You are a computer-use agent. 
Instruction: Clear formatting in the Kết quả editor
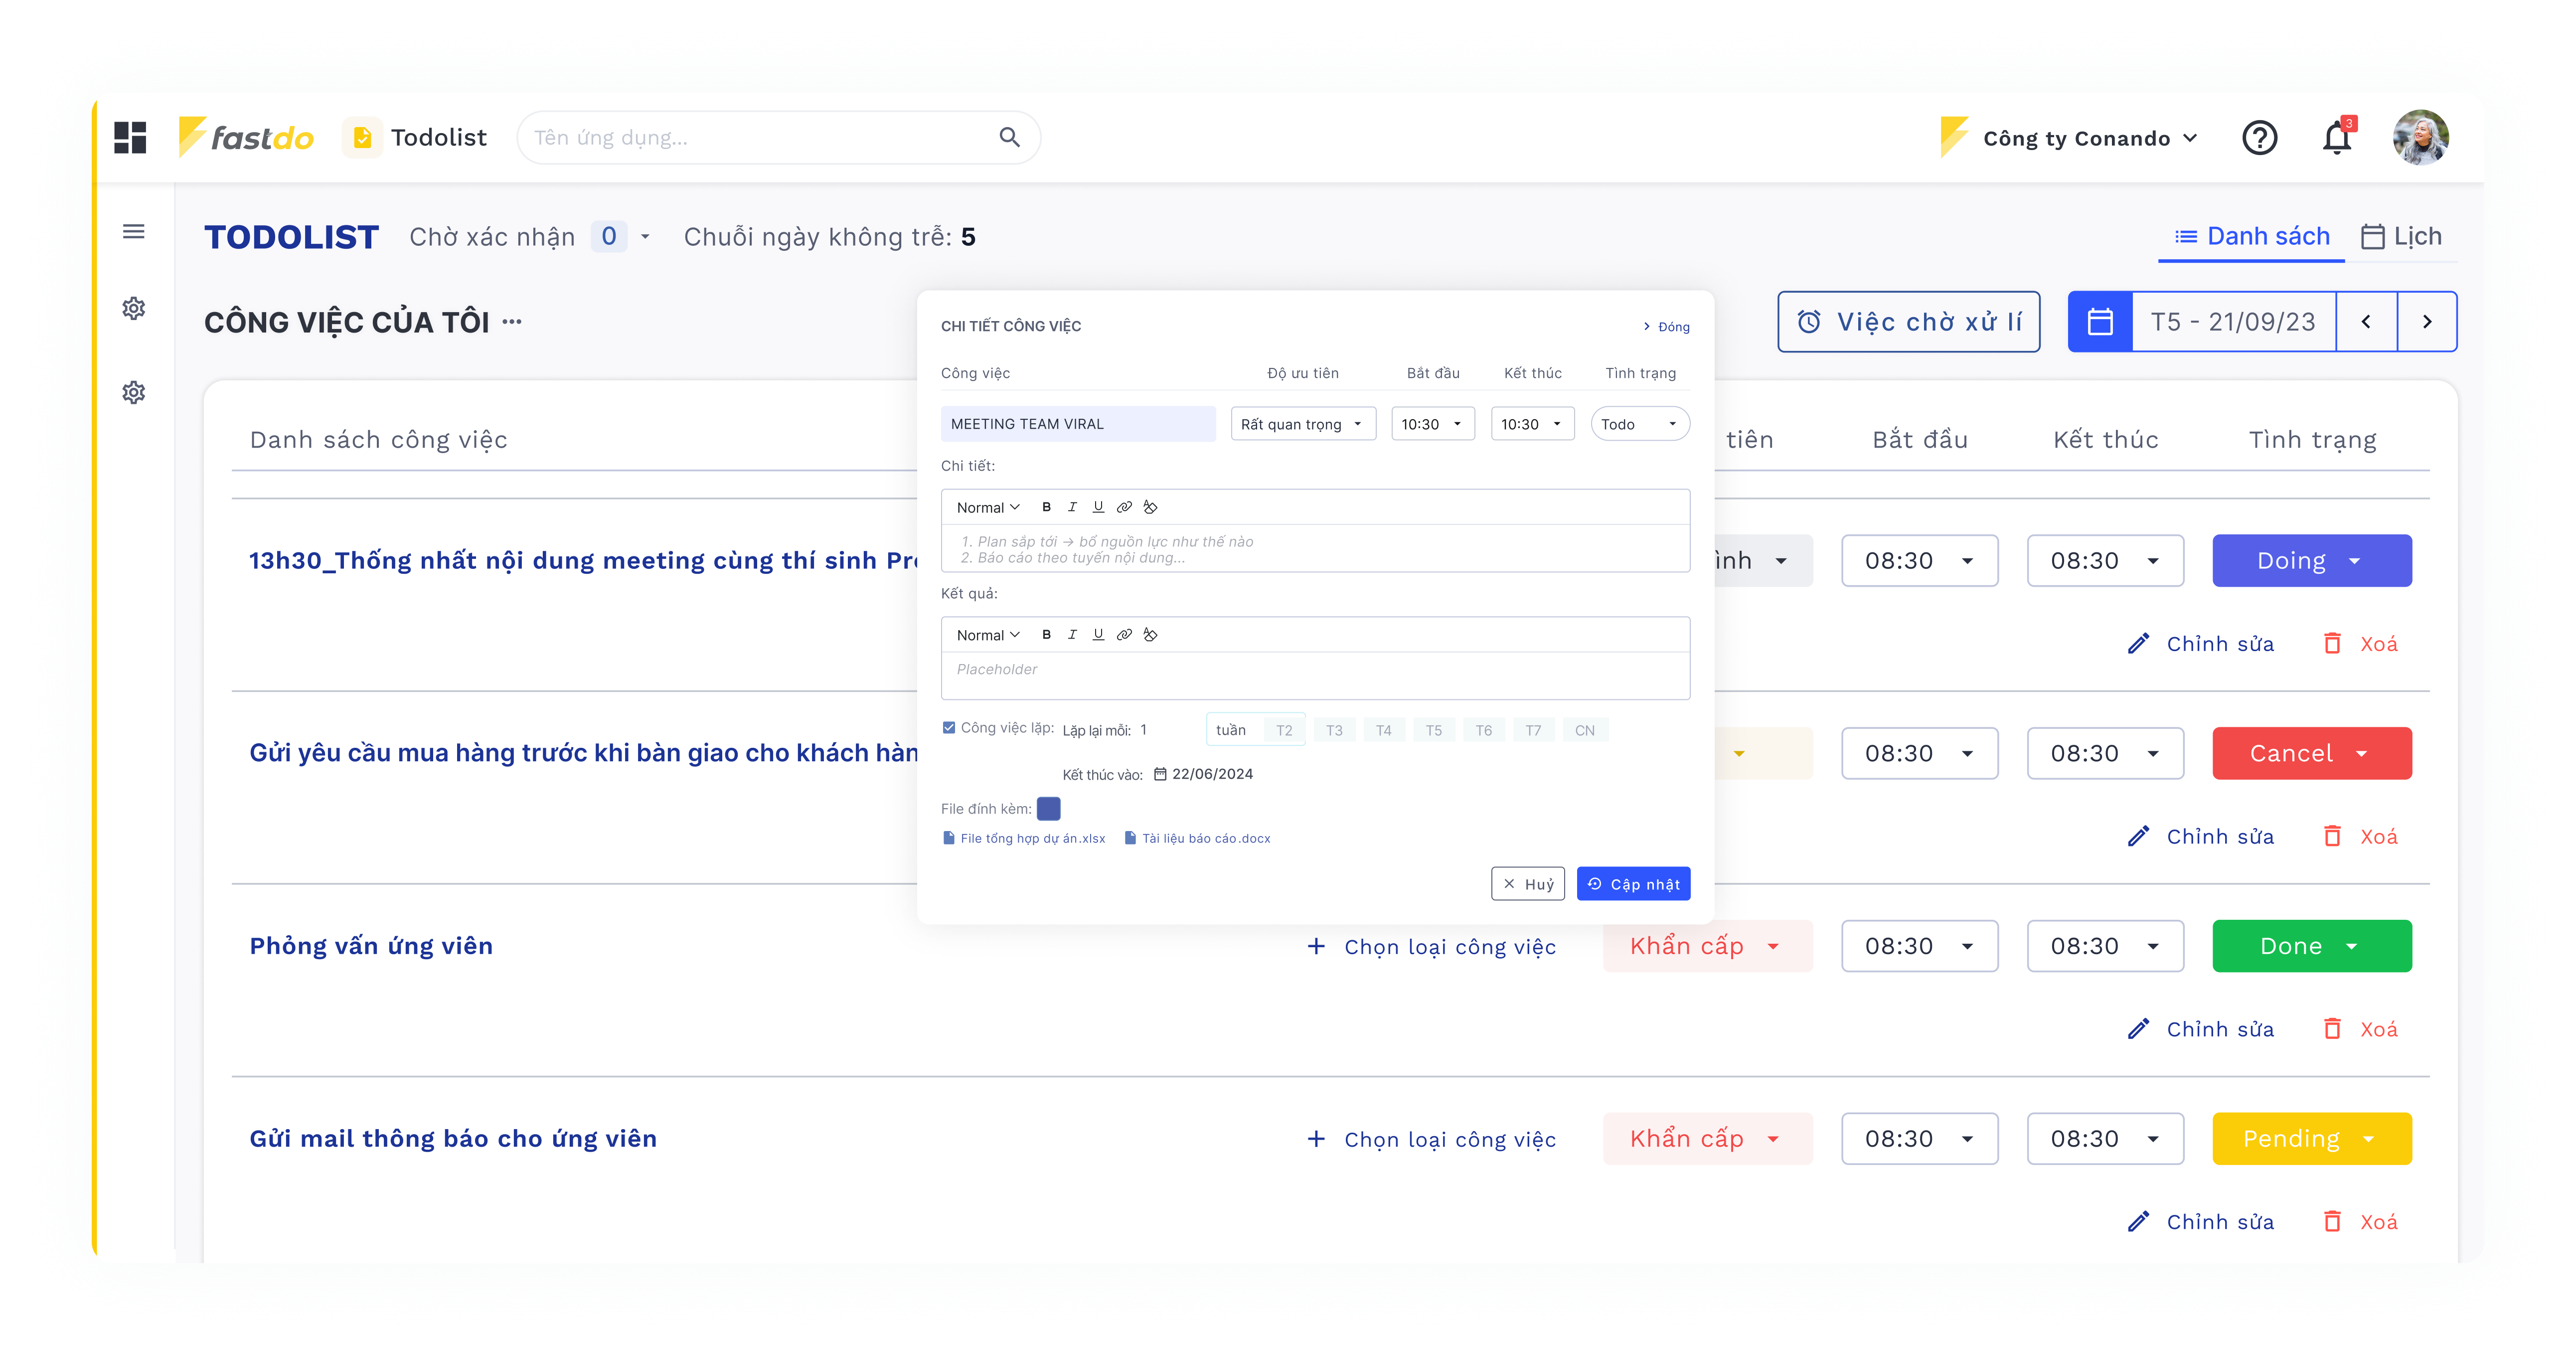pos(1150,635)
